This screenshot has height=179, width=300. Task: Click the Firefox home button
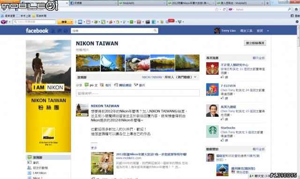coord(296,9)
